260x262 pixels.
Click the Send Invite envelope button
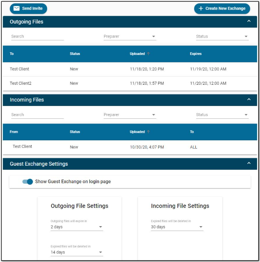point(28,9)
